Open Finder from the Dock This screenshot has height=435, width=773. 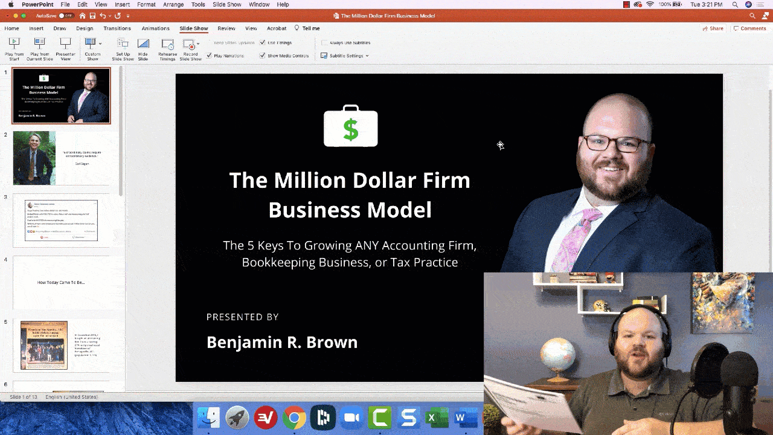pos(210,418)
